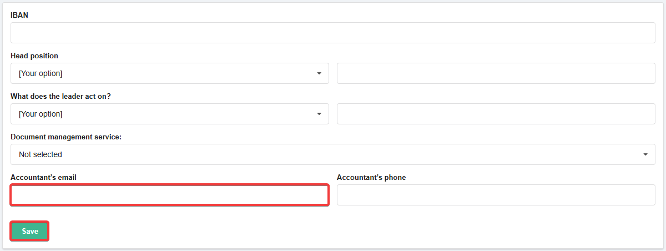Expand the 'What does the leader act on?' dropdown
The width and height of the screenshot is (666, 251).
(x=169, y=114)
